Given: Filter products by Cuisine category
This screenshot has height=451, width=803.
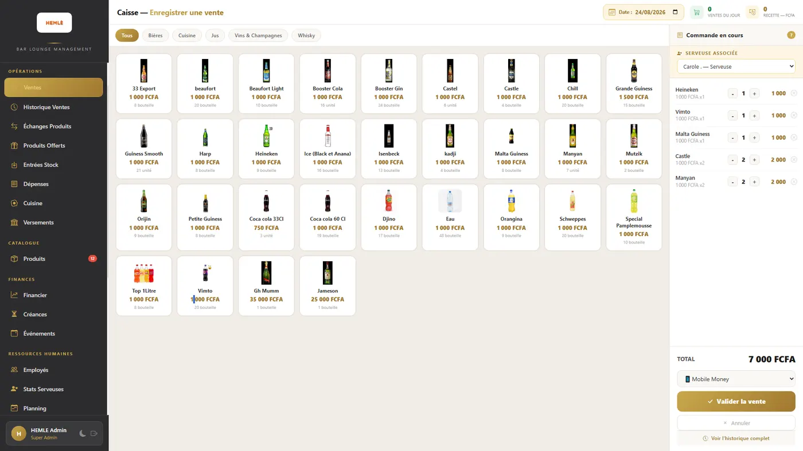Looking at the screenshot, I should pyautogui.click(x=187, y=36).
